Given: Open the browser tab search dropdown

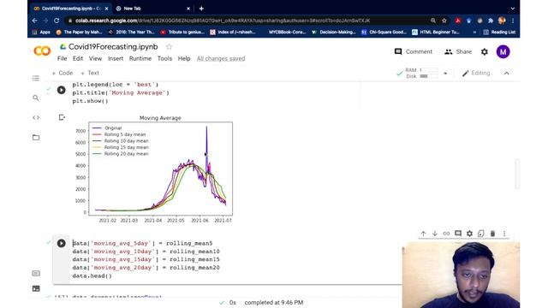Looking at the screenshot, I should (512, 9).
